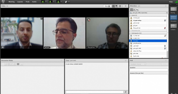178x94 pixels.
Task: Choose the text color swatch in Discussion Notes
Action: (18, 64)
